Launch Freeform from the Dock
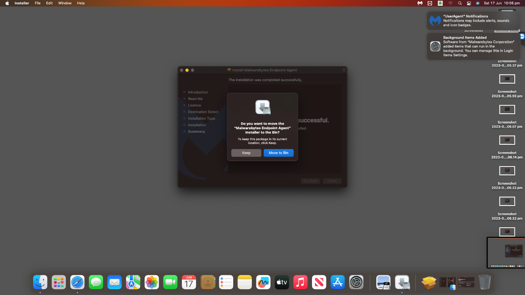This screenshot has height=295, width=525. [x=263, y=282]
